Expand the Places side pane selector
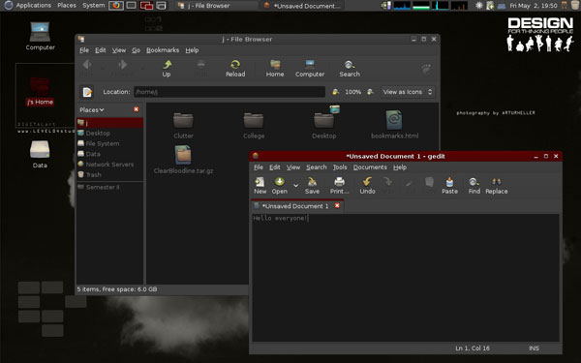The image size is (581, 363). [92, 110]
